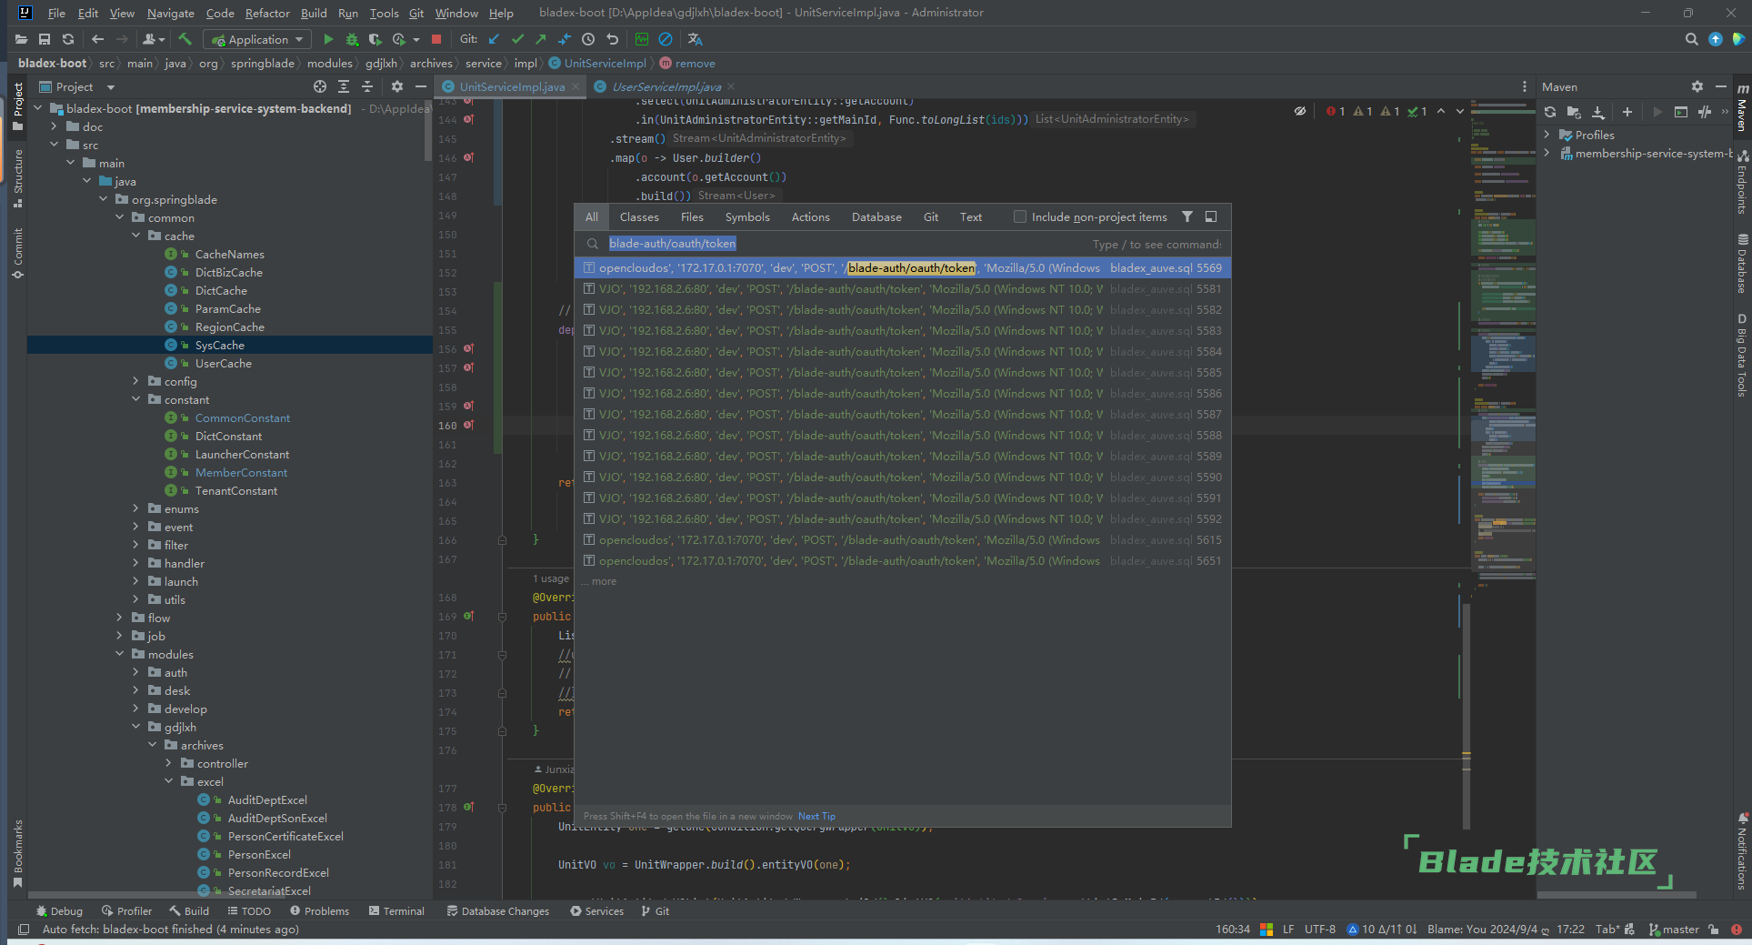1752x945 pixels.
Task: Toggle the Commit tool window stripe button
Action: [x=18, y=253]
